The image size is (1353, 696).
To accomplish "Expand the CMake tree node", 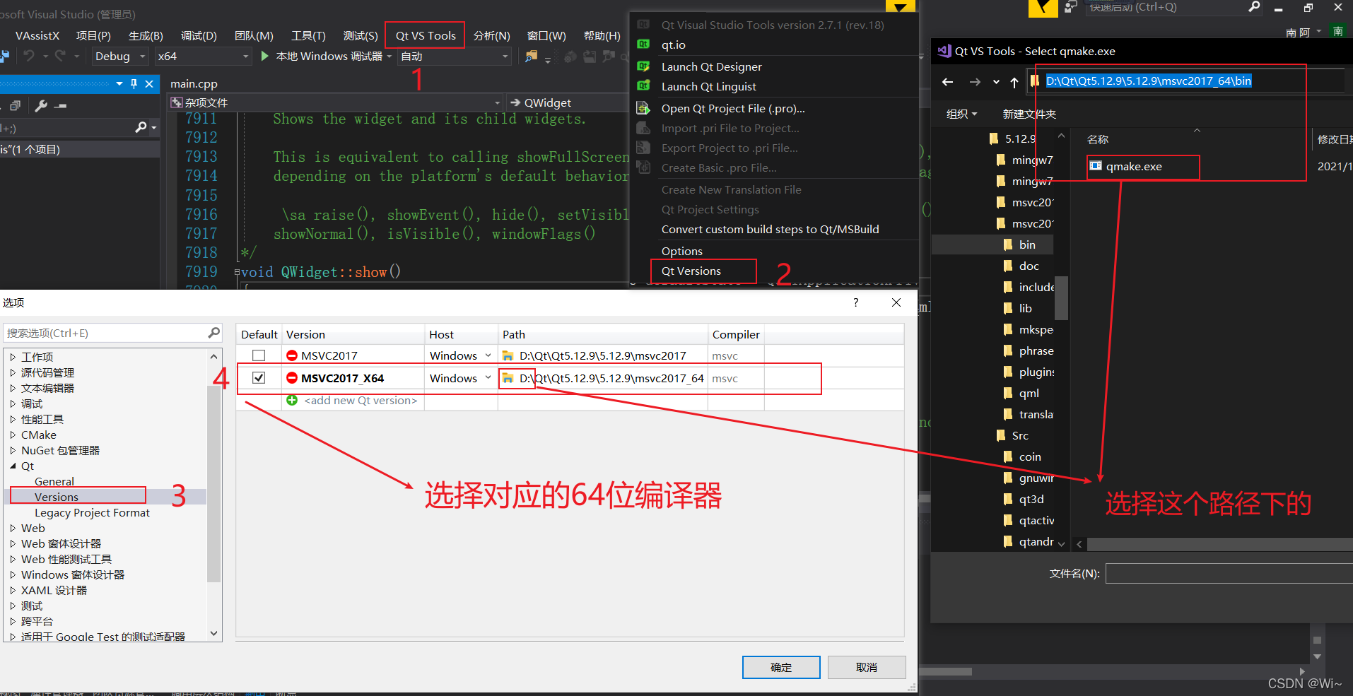I will [13, 435].
